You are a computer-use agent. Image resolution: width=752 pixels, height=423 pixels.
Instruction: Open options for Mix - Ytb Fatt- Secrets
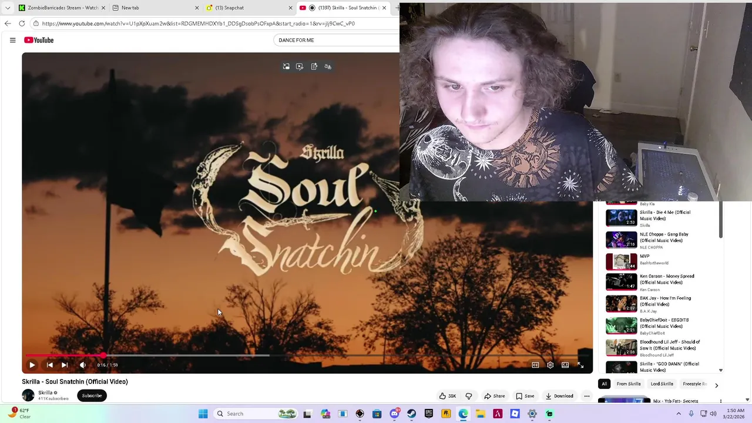(x=721, y=401)
